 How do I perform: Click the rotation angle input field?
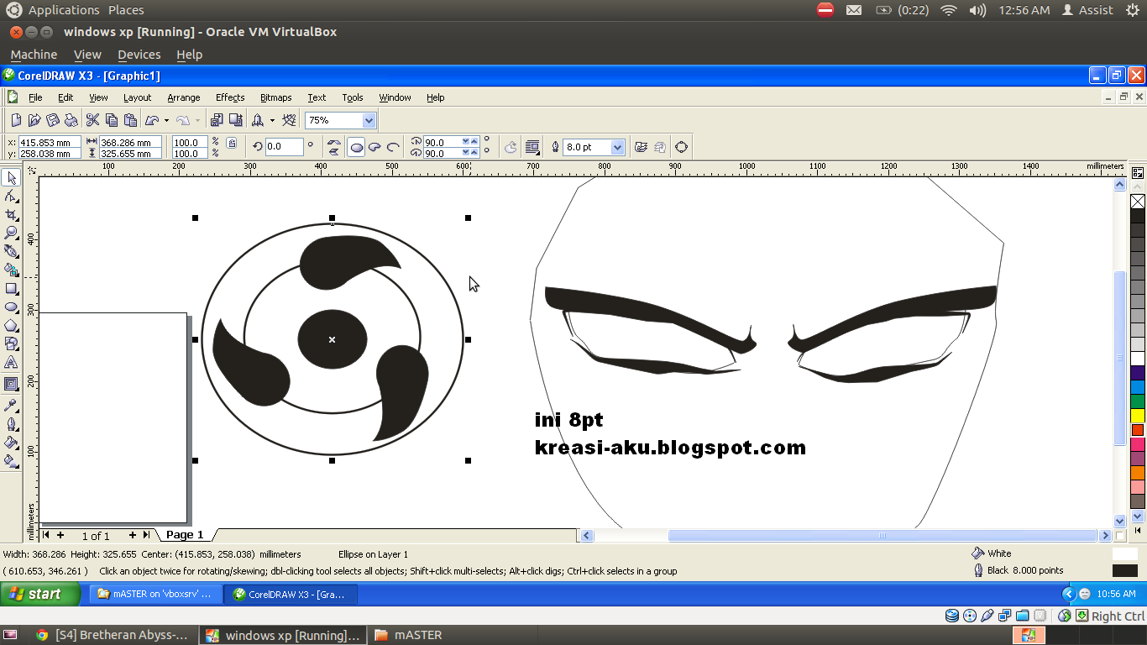click(284, 147)
